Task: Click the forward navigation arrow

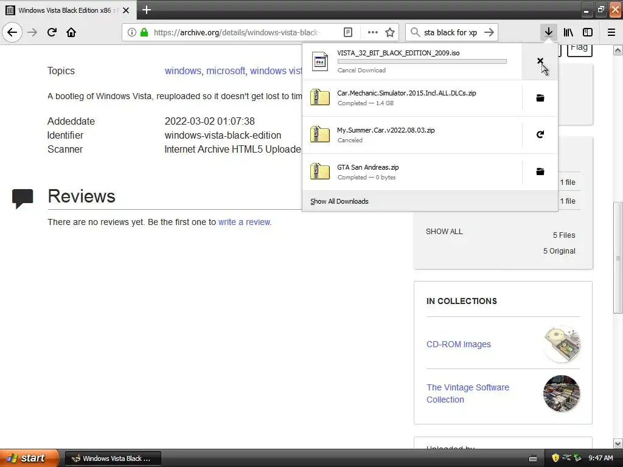Action: coord(32,32)
